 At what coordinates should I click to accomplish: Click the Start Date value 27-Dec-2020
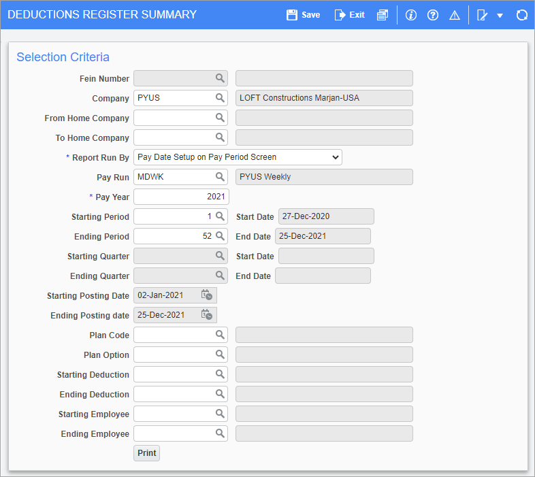point(326,216)
